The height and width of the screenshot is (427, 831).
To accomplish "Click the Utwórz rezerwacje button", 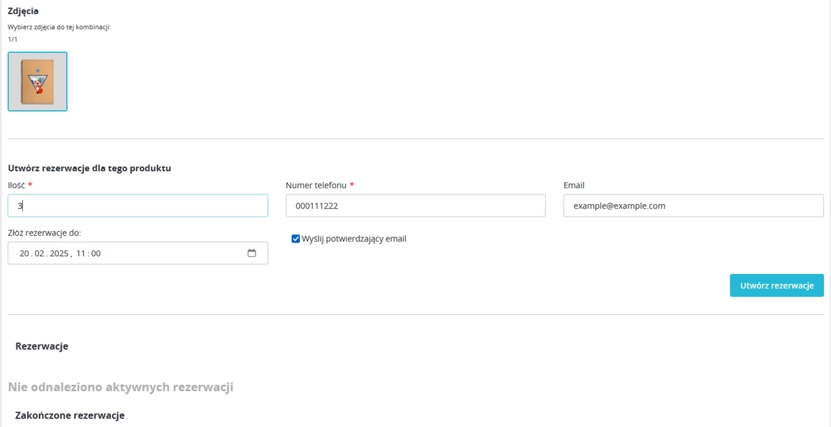I will (x=776, y=285).
